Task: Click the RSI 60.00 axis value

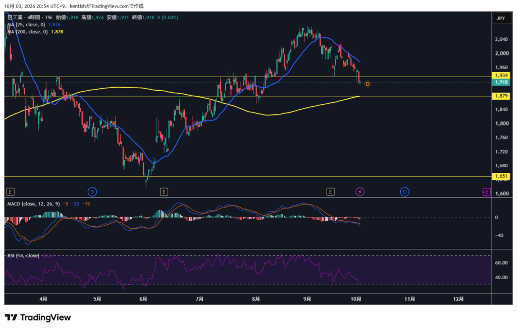Action: tap(501, 262)
